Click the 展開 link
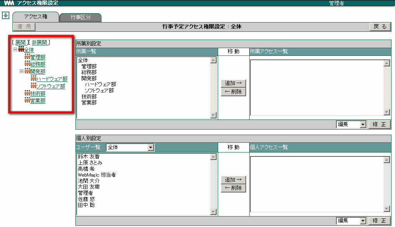This screenshot has height=227, width=395. (x=20, y=42)
